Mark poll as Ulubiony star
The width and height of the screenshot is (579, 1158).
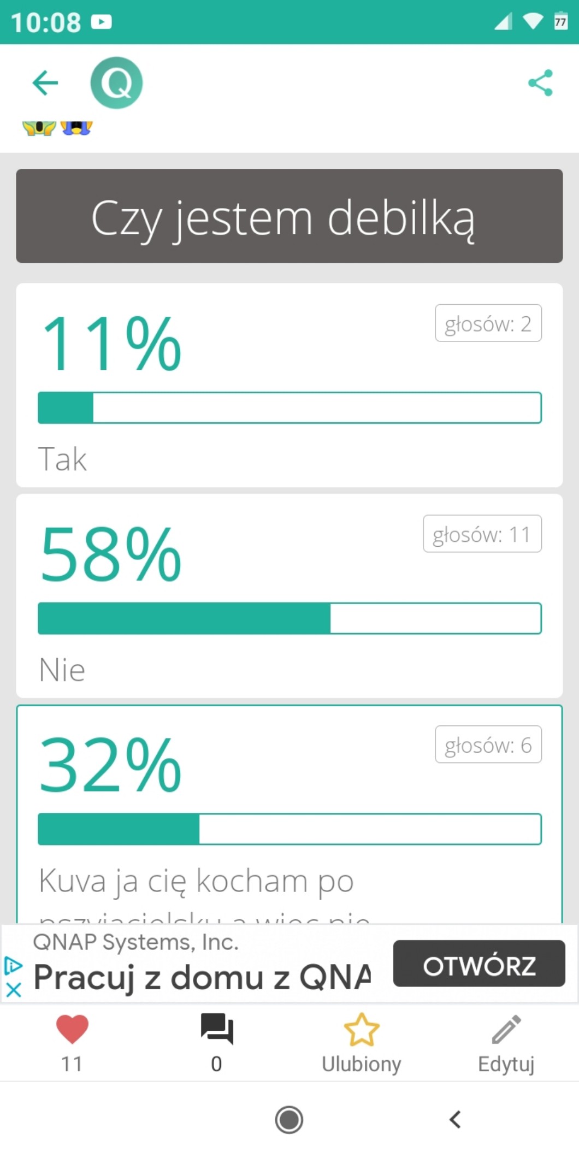click(x=362, y=1029)
